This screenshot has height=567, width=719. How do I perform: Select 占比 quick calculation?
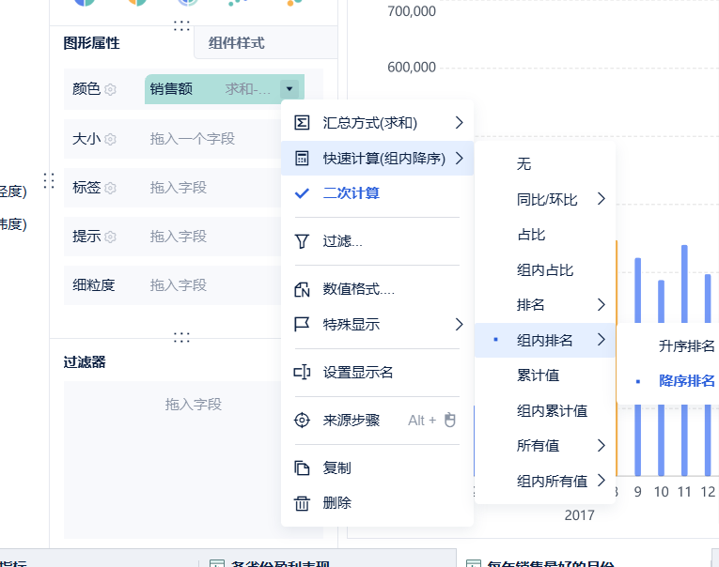545,235
